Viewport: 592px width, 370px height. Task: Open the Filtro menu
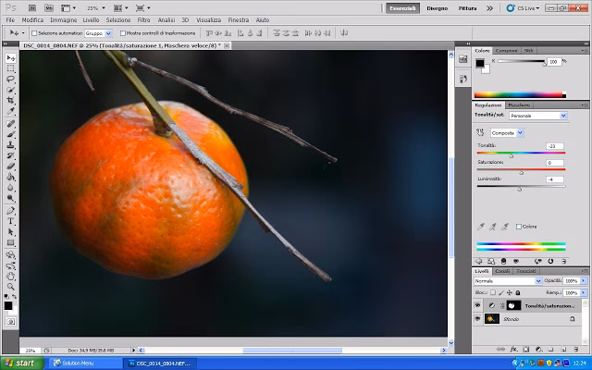tap(143, 20)
